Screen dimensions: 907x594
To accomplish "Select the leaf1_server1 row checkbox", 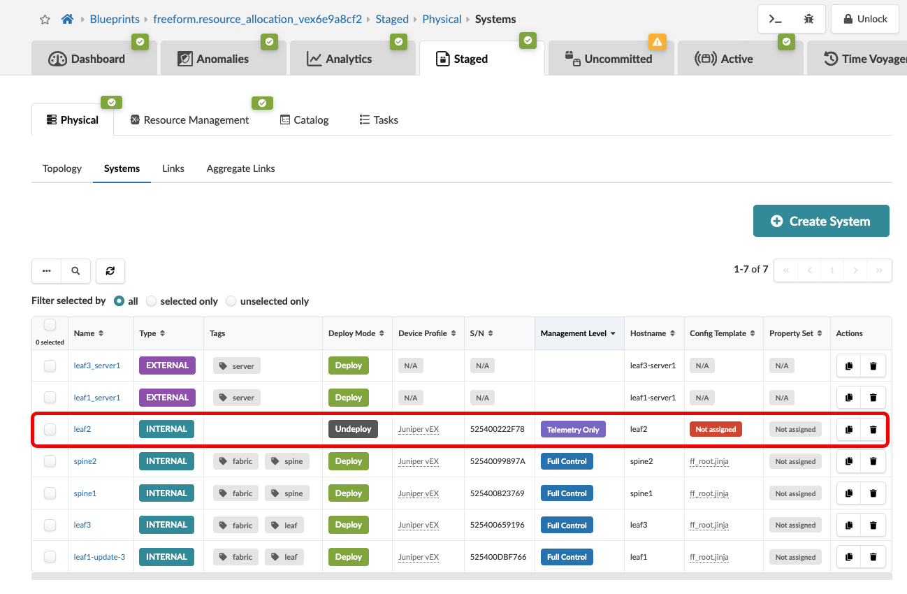I will [x=50, y=398].
